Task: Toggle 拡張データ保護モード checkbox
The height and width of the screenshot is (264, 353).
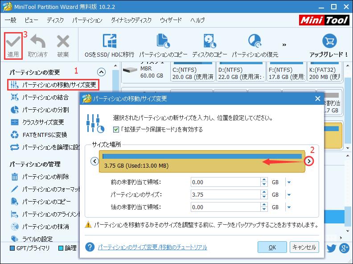Action: pyautogui.click(x=116, y=129)
